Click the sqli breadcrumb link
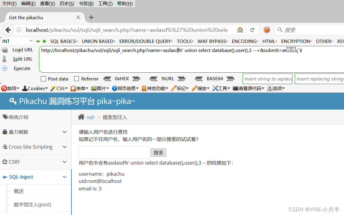This screenshot has height=215, width=344. coord(90,117)
